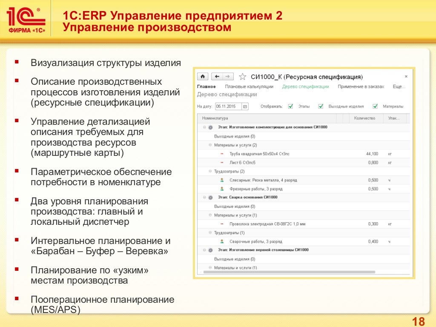Select row Проволока электродная СВ-08Г2С 1,0 мм

(x=304, y=224)
